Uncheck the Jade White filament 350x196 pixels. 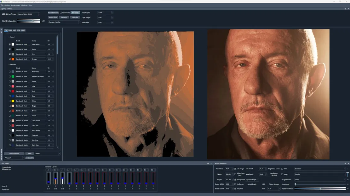click(9, 44)
